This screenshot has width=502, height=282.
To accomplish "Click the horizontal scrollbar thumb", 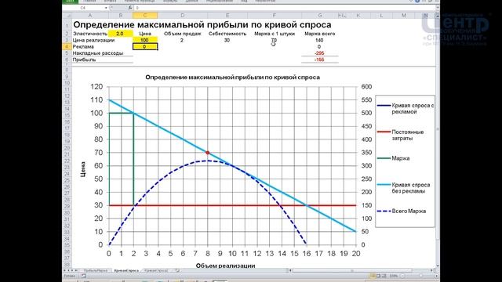I will tap(352, 270).
